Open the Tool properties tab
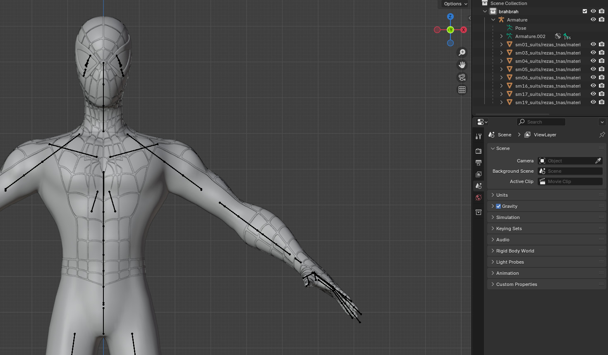 pos(479,136)
